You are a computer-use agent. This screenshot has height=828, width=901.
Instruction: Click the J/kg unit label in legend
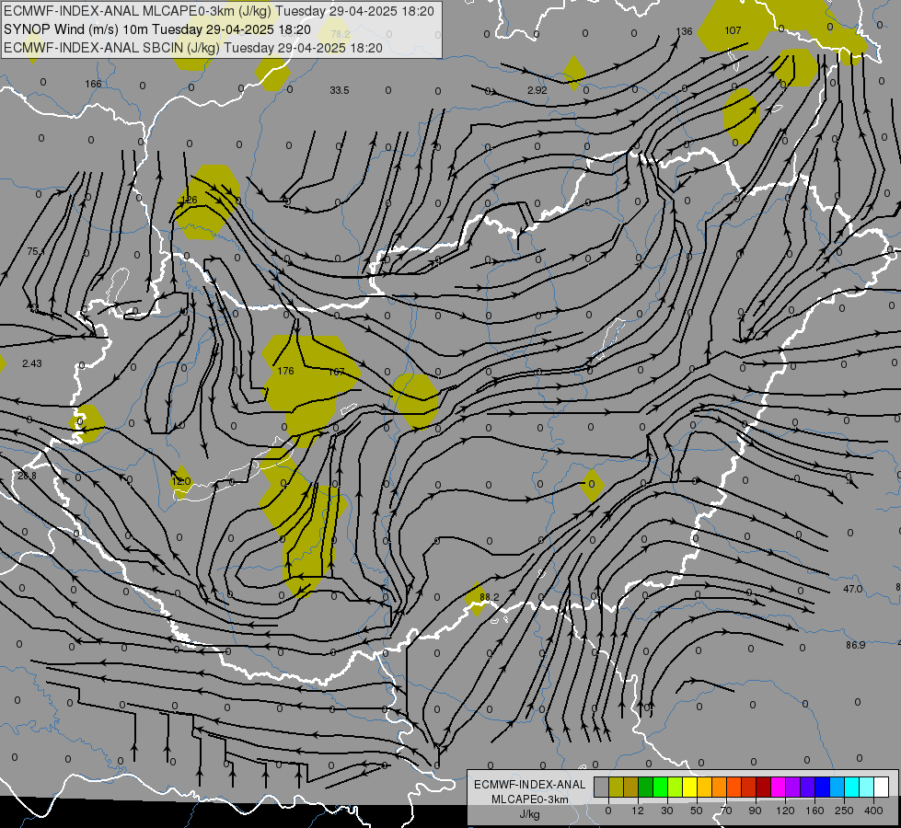(529, 814)
